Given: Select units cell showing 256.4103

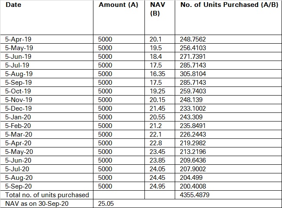Looking at the screenshot, I should (x=193, y=48).
